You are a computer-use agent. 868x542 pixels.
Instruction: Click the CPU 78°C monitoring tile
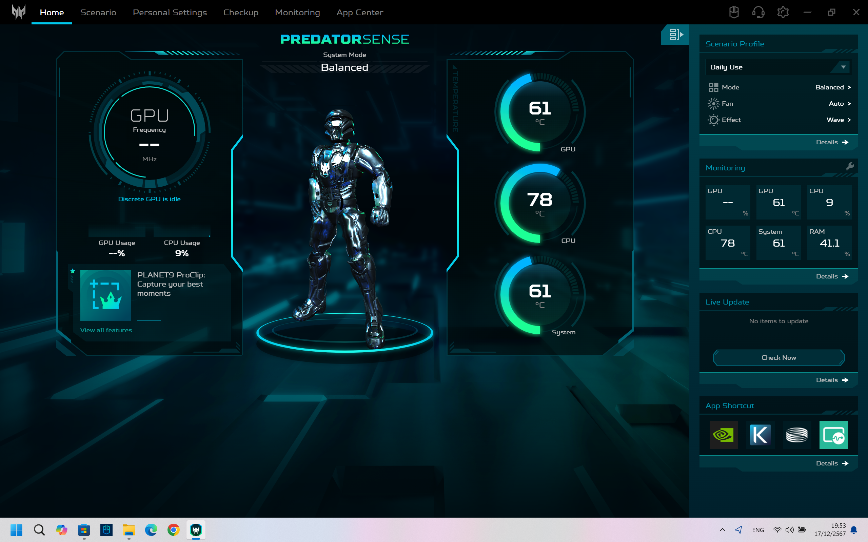(727, 242)
